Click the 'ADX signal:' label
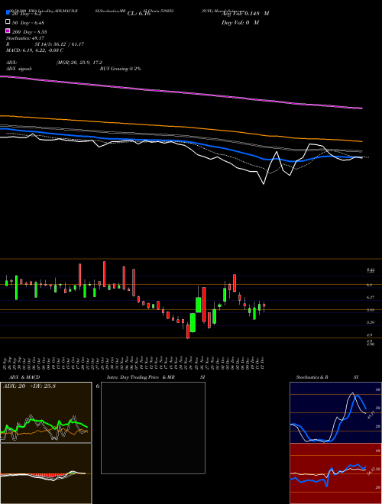This screenshot has height=504, width=382. pos(19,69)
